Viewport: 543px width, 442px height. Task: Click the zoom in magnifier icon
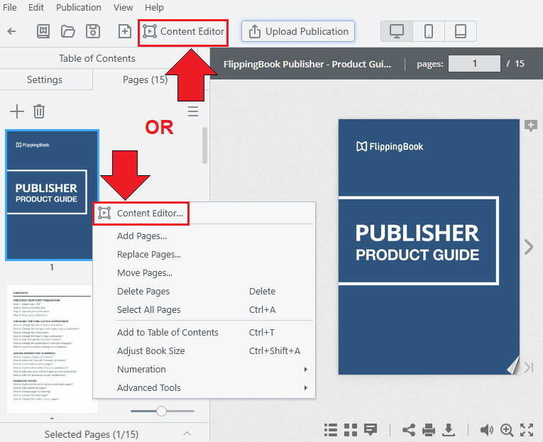pyautogui.click(x=507, y=430)
